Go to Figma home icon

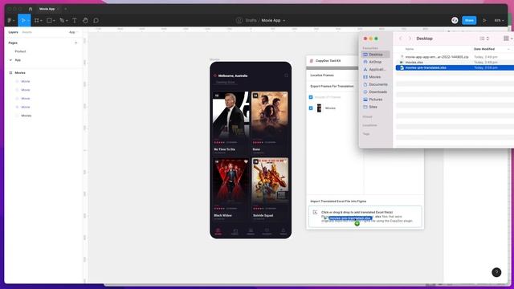point(31,9)
